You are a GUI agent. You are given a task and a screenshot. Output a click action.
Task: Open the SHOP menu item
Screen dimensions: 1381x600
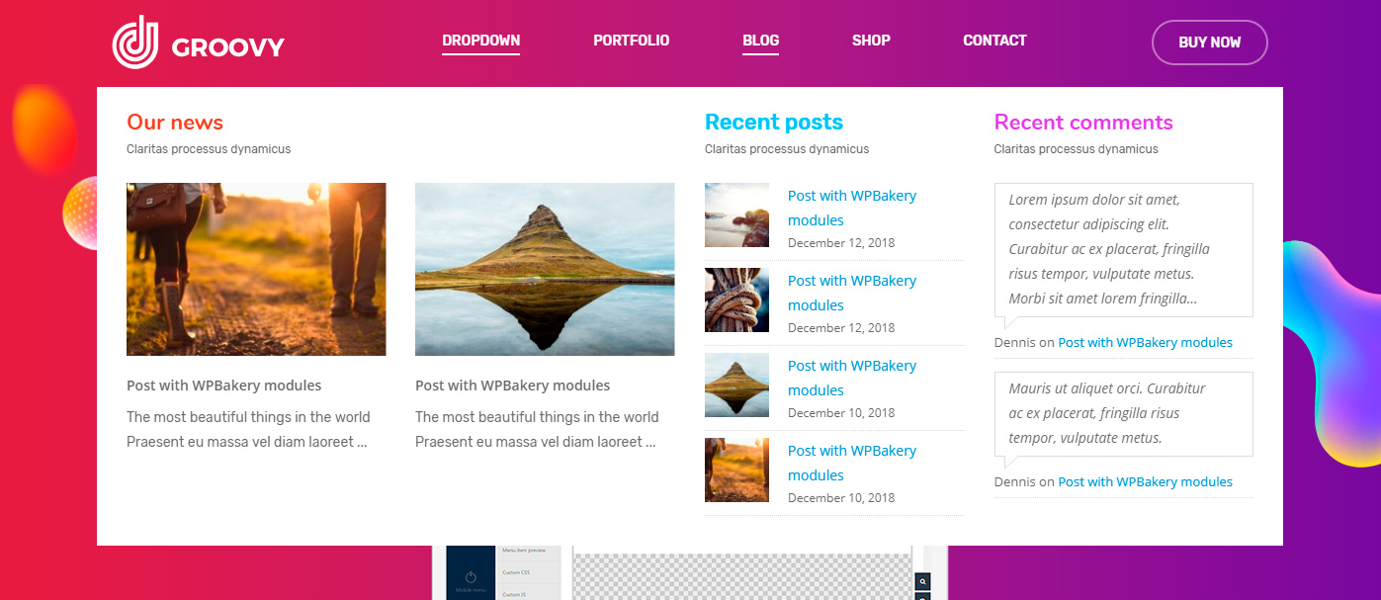pos(871,41)
